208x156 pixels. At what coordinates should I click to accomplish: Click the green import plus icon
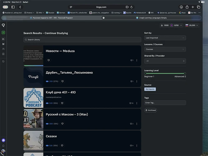[x=3, y=32]
